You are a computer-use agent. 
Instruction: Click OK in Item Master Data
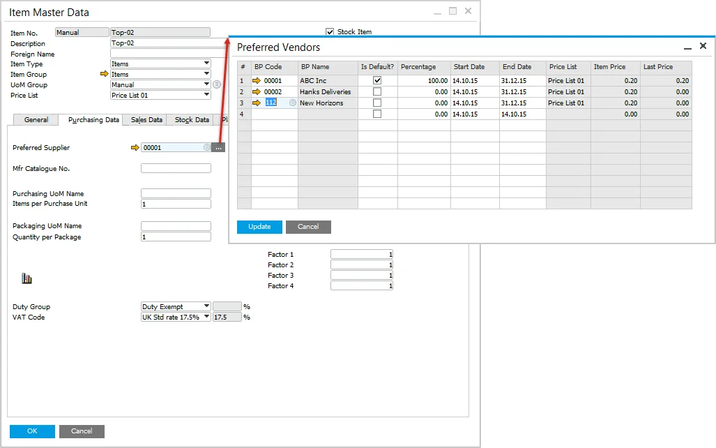pos(32,431)
